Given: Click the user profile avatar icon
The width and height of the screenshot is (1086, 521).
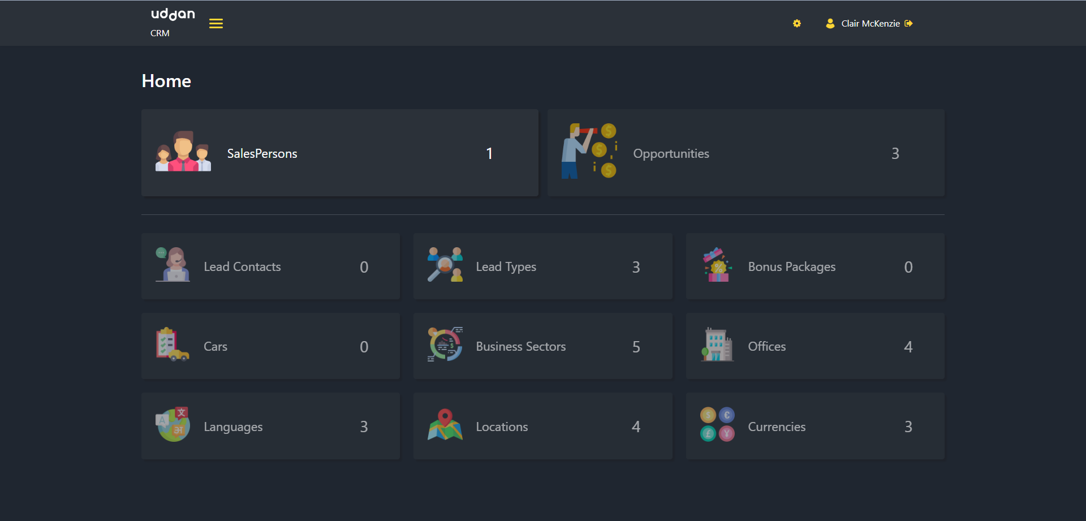Looking at the screenshot, I should coord(830,23).
